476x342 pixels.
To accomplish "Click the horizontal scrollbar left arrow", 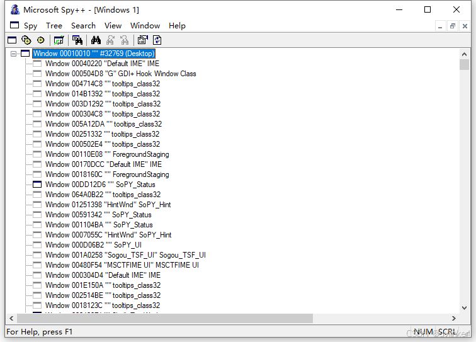I will point(11,318).
